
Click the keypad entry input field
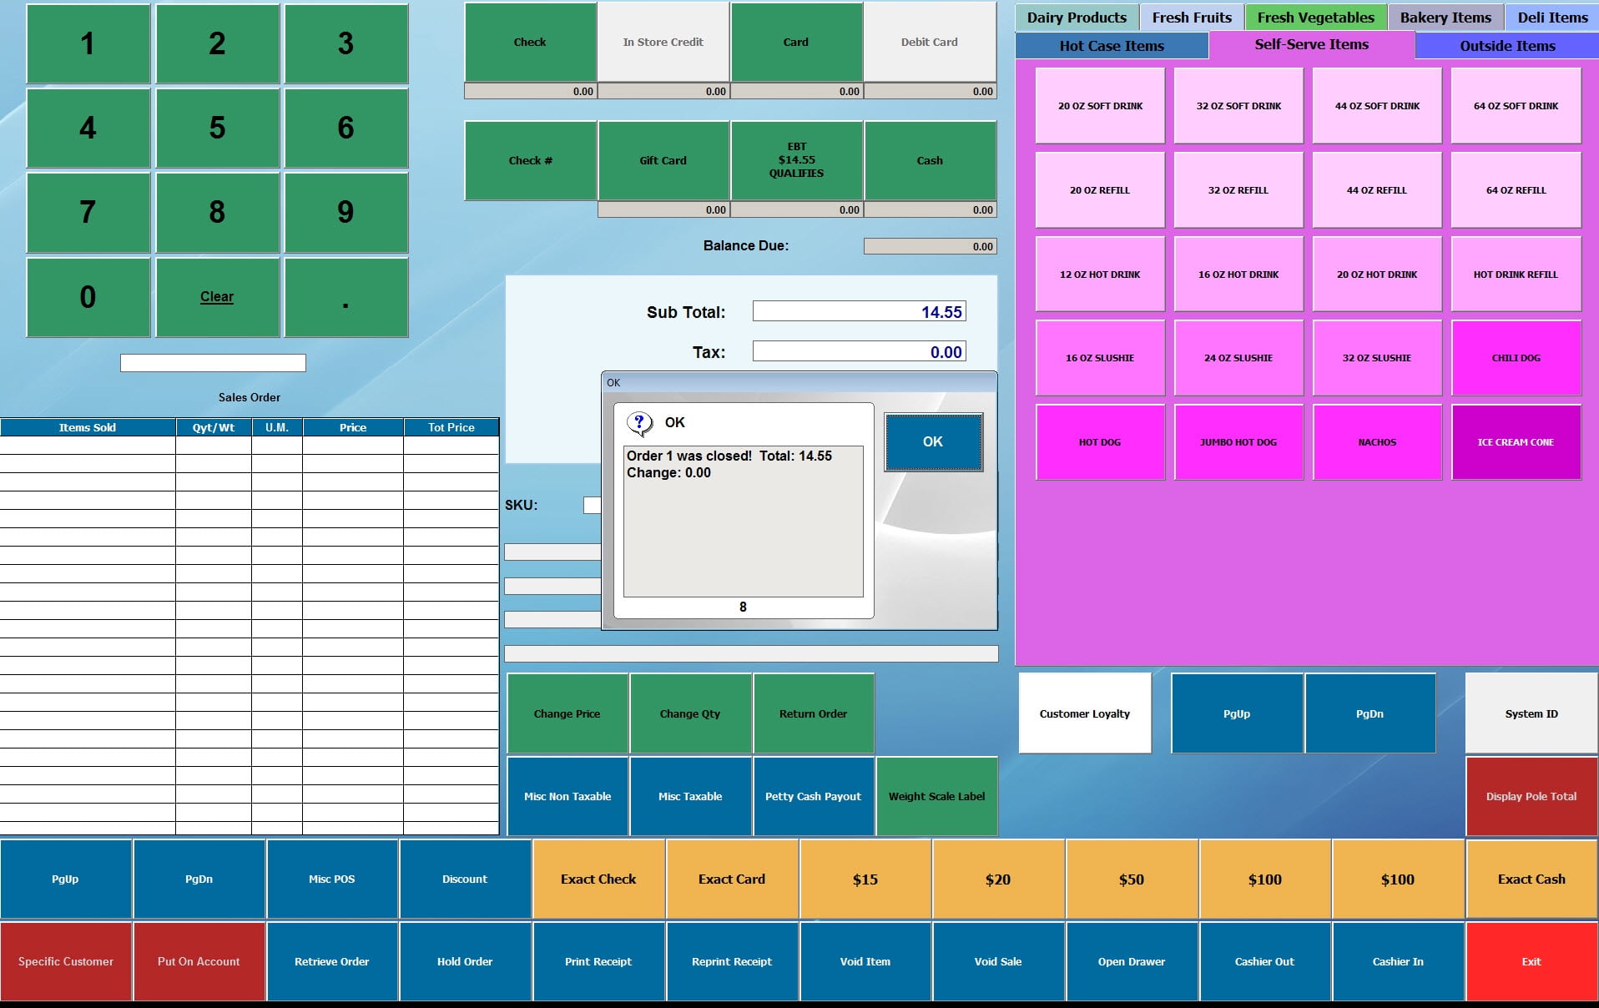coord(213,363)
